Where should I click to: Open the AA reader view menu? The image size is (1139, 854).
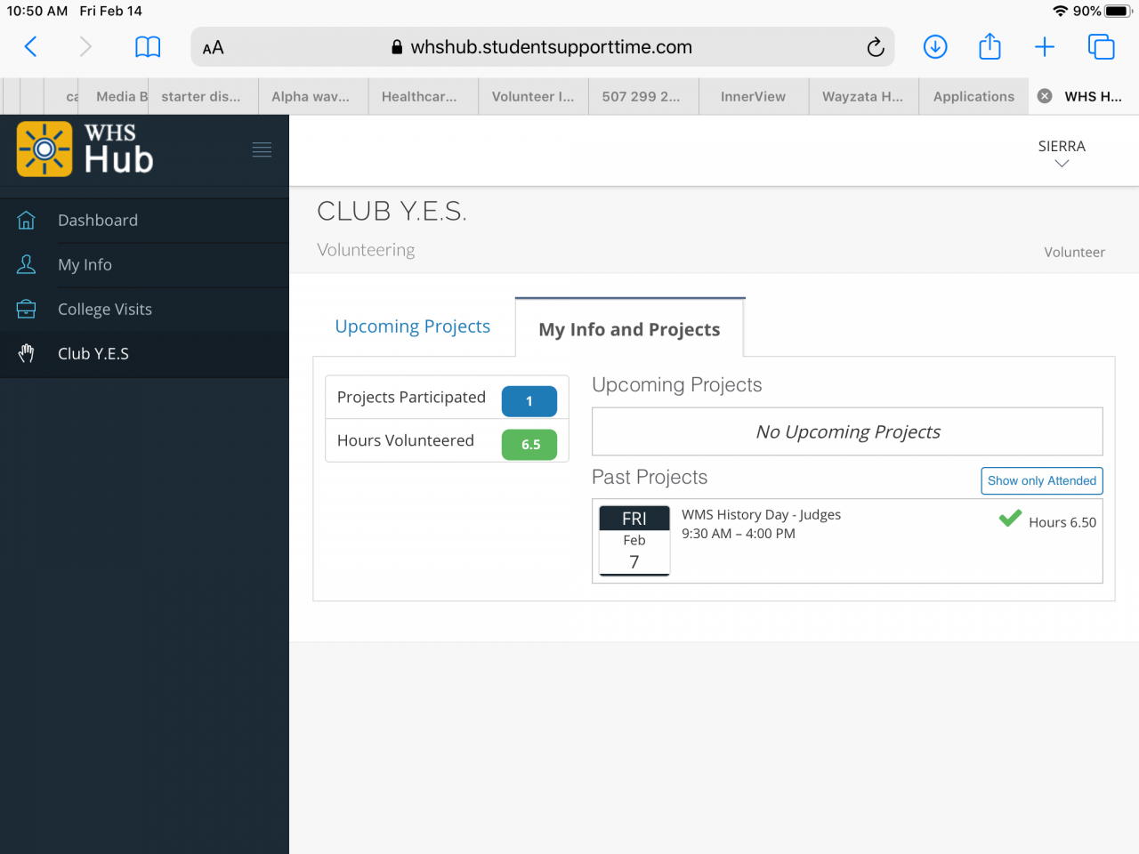pos(214,48)
